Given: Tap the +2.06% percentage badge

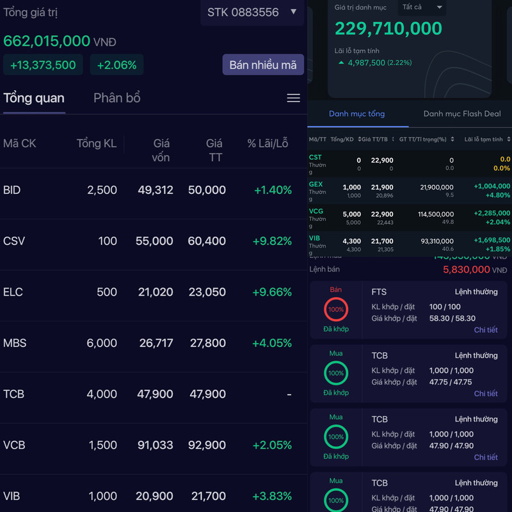Looking at the screenshot, I should [116, 65].
